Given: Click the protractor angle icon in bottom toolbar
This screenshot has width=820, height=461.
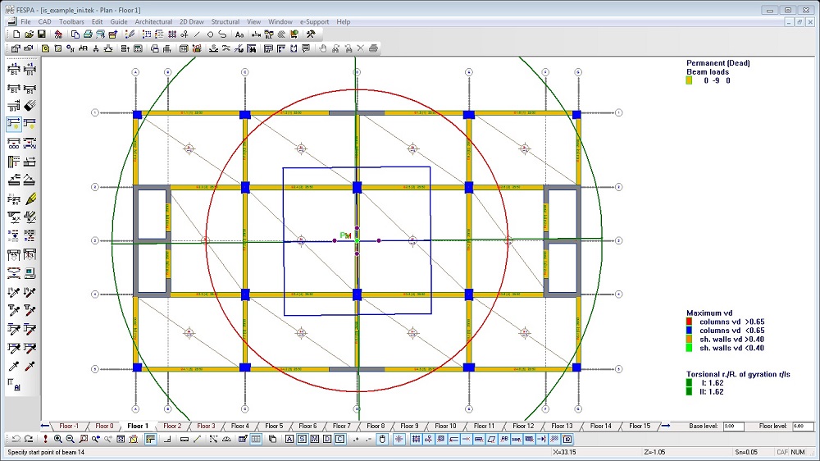Looking at the screenshot, I should (226, 439).
